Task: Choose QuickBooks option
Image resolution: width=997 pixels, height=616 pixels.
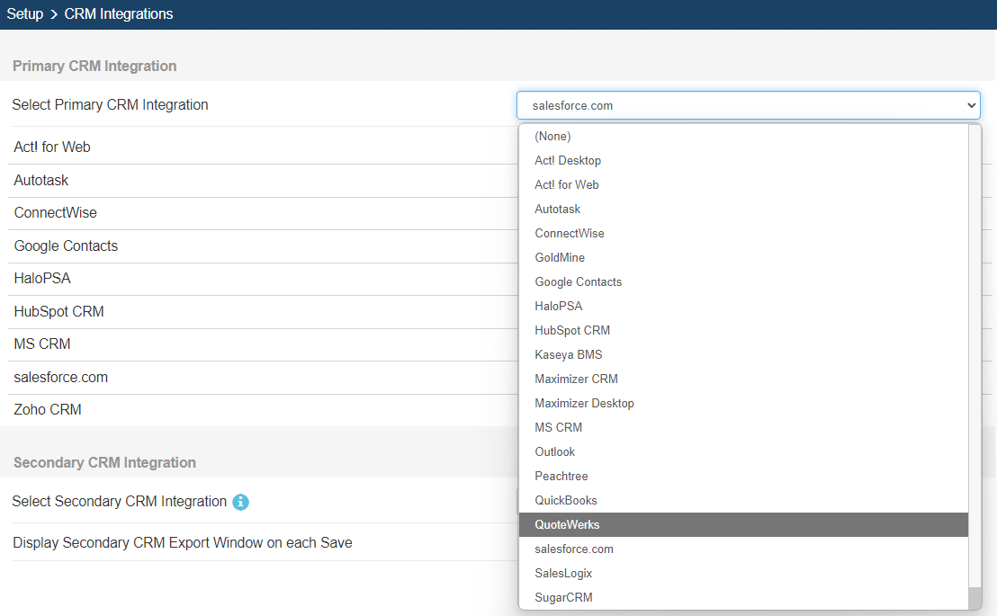Action: (565, 500)
